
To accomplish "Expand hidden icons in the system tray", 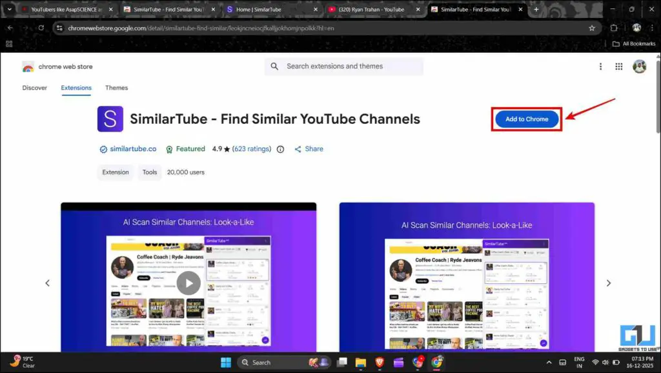I will coord(549,362).
